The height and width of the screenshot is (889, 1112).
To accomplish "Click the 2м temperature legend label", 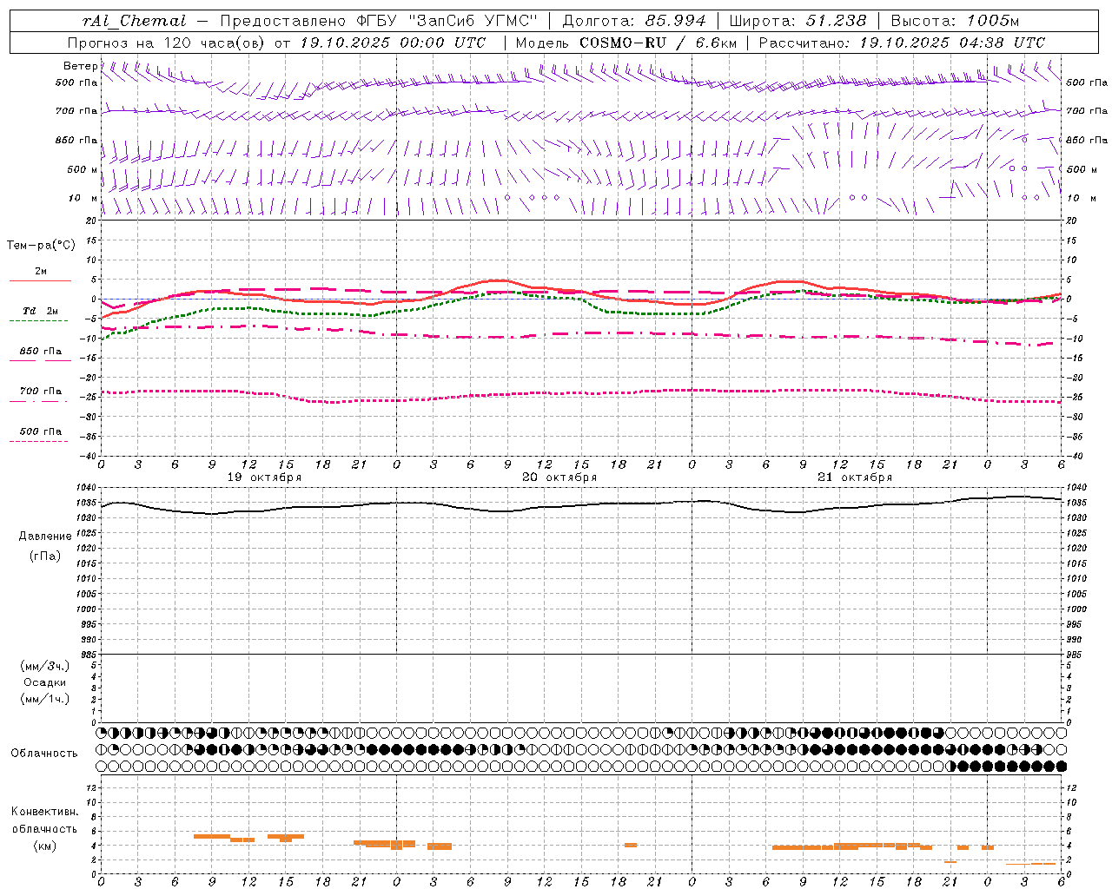I will (41, 271).
